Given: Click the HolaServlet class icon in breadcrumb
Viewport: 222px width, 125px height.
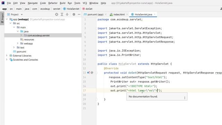Looking at the screenshot, I should coord(65,9).
